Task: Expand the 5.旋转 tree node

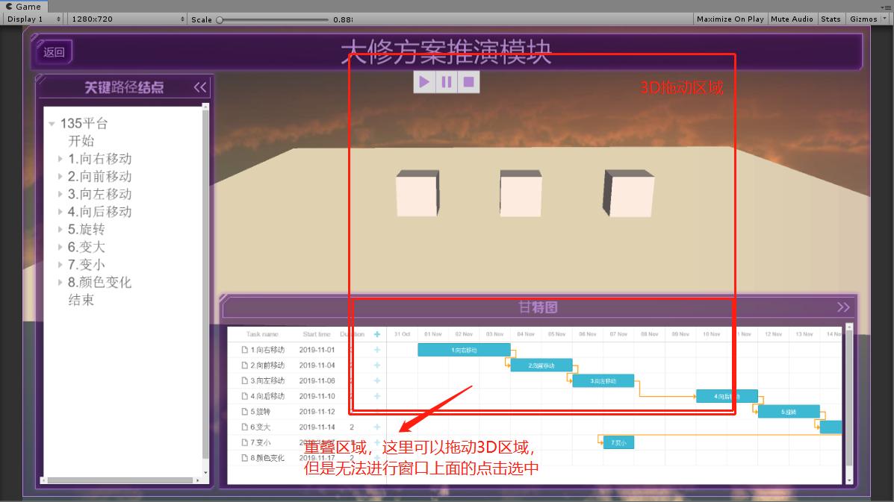Action: 60,230
